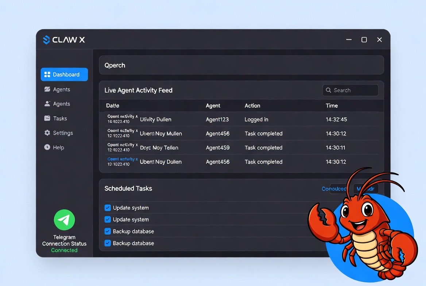The width and height of the screenshot is (426, 286).
Task: Click the Tasks sidebar icon
Action: tap(47, 118)
